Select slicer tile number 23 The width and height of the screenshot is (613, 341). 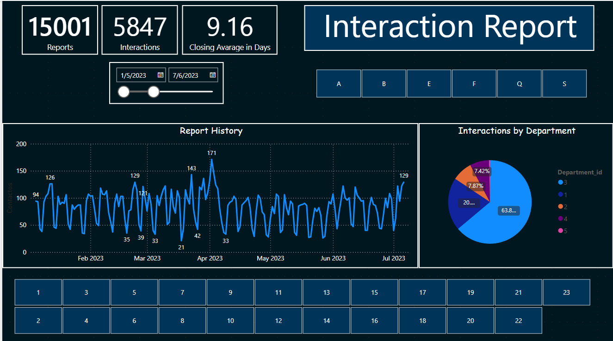coord(567,292)
